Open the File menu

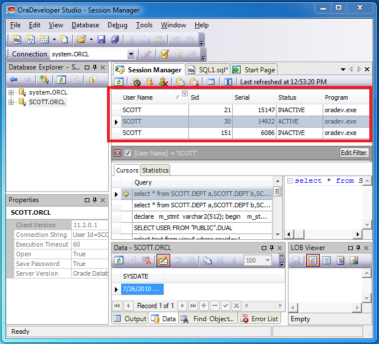[15, 25]
